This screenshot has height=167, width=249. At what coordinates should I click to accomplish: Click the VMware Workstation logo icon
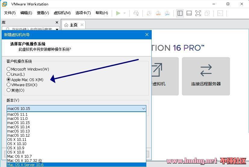tap(5, 4)
